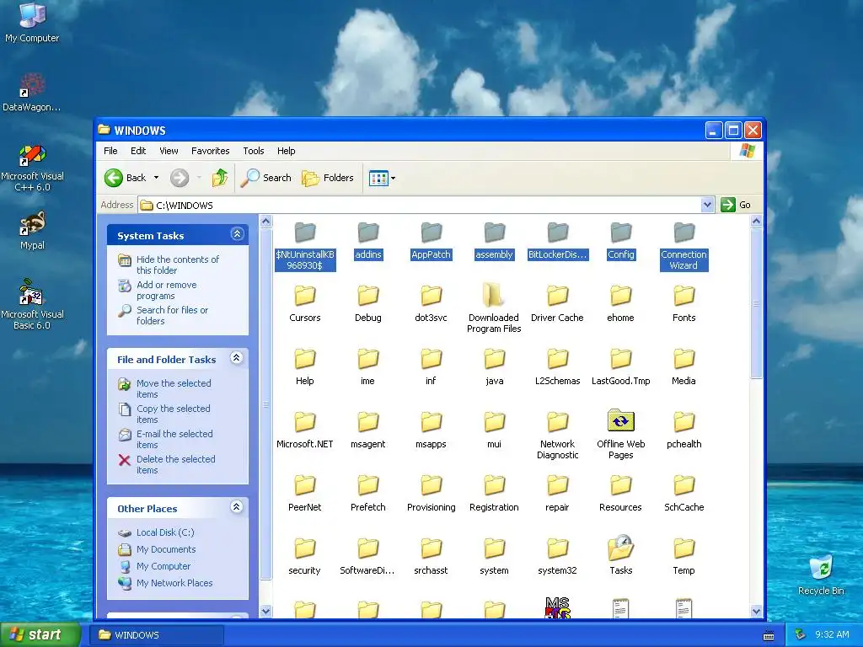Screen dimensions: 863x647
Task: Select the MS icon file at bottom
Action: [x=557, y=608]
